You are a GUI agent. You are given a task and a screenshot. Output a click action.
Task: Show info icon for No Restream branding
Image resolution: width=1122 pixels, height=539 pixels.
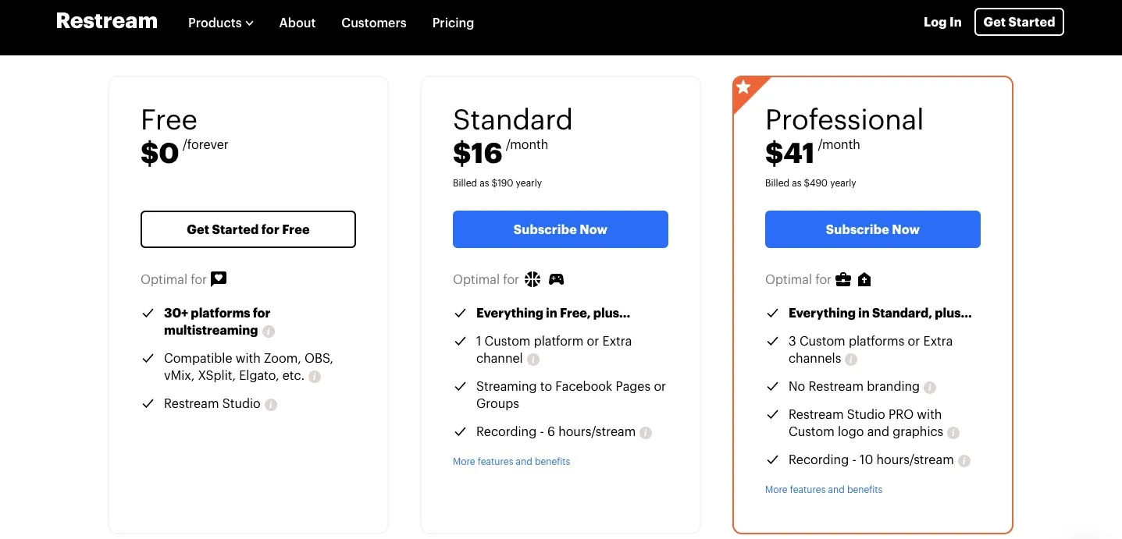(930, 388)
